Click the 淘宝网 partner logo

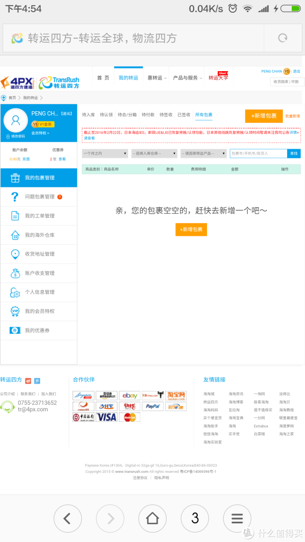176,395
